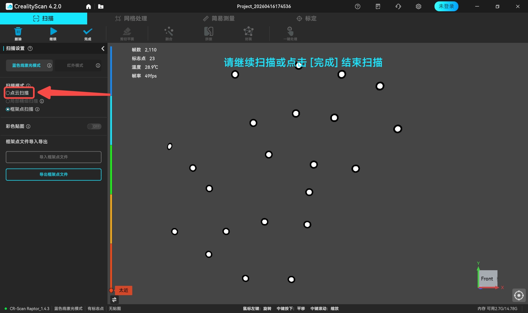The height and width of the screenshot is (313, 528).
Task: Open the project folder icon
Action: click(101, 6)
